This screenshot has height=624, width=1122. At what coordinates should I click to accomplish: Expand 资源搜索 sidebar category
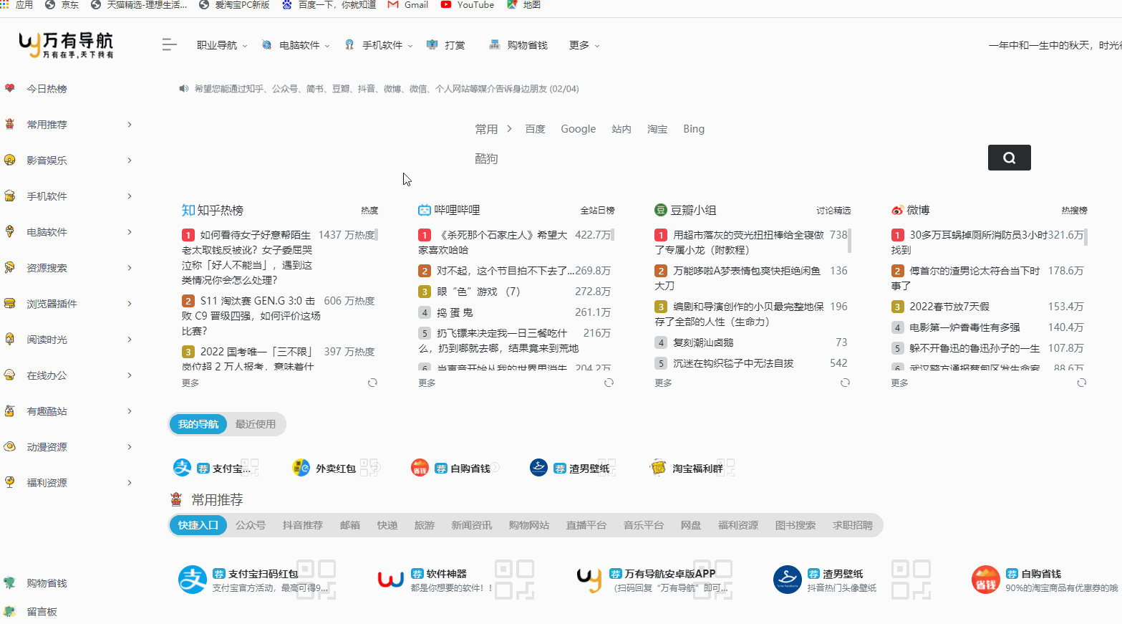point(130,268)
